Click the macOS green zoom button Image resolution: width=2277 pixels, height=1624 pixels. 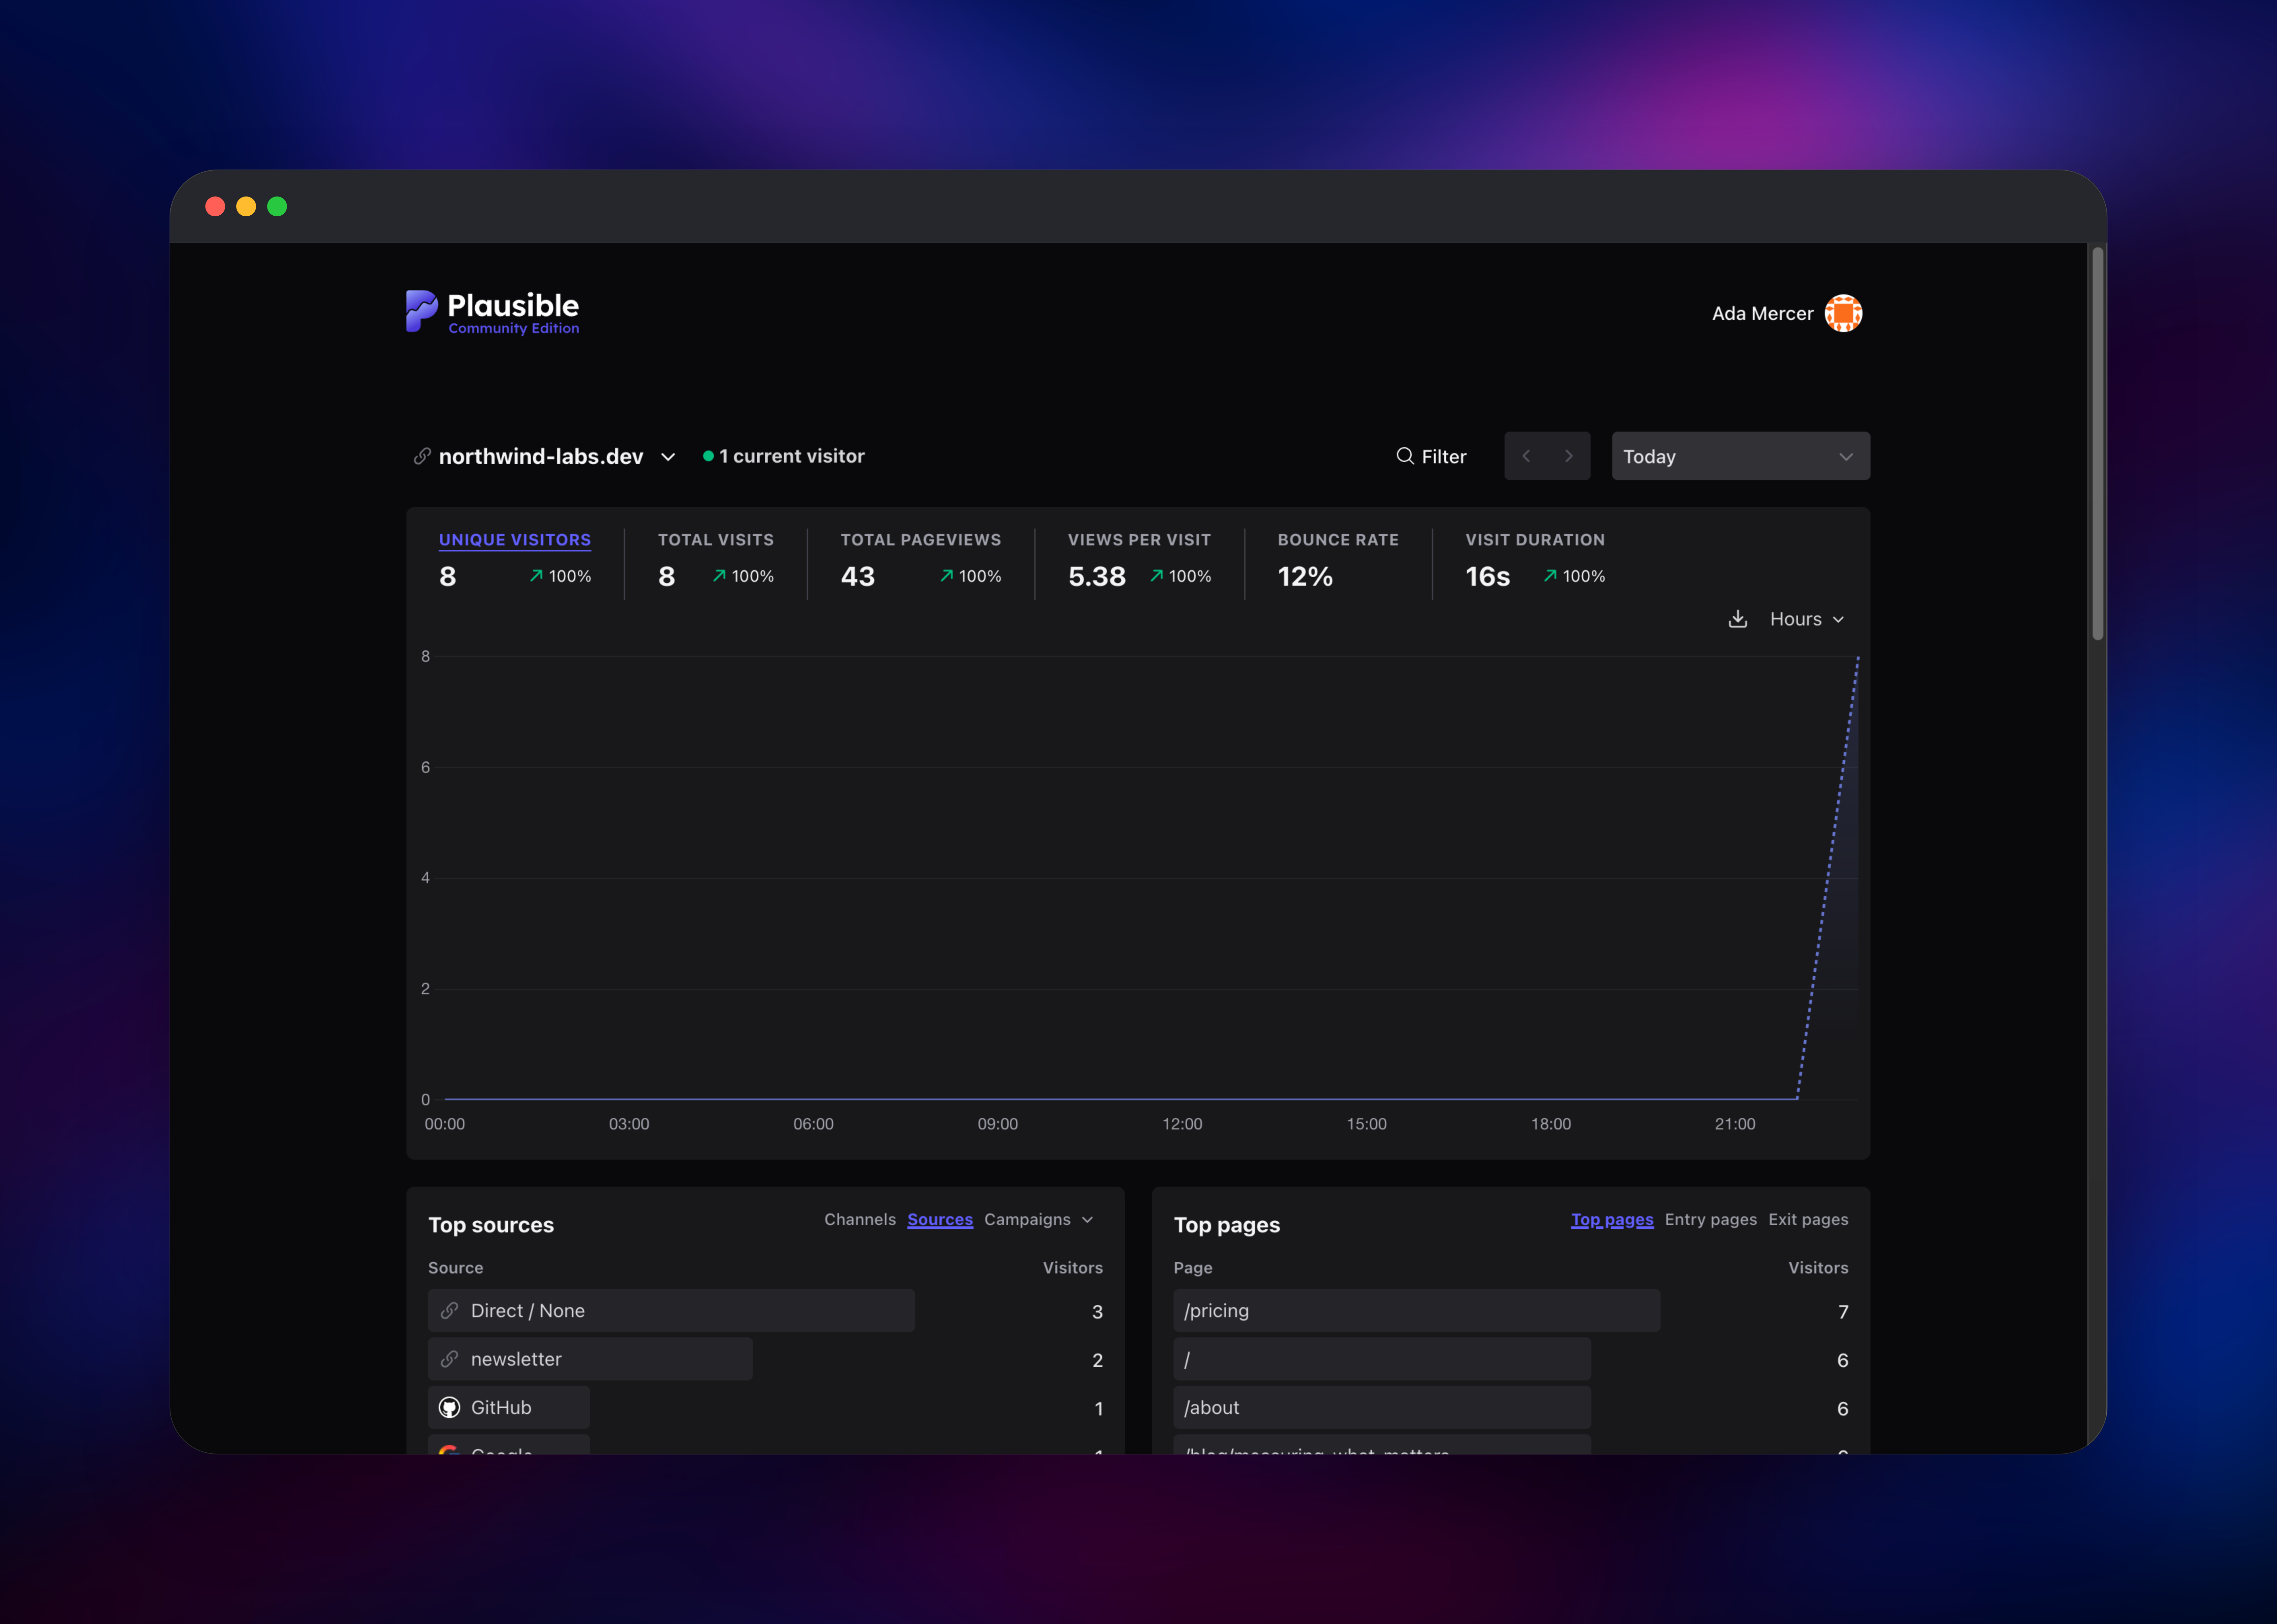(x=277, y=206)
